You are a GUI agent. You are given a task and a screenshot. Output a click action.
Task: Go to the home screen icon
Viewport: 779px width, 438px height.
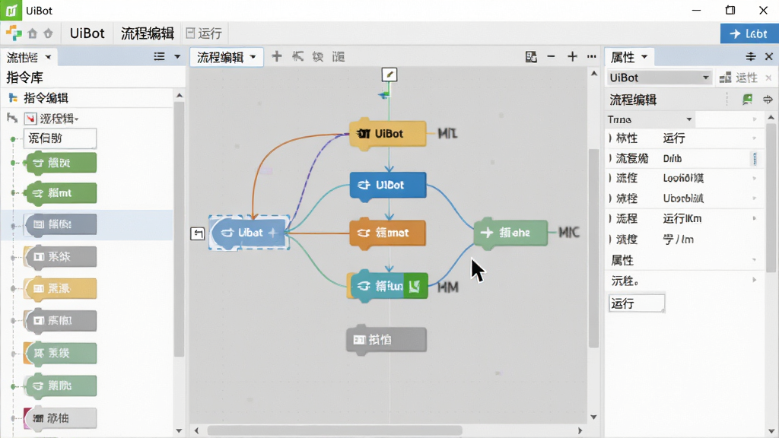(x=33, y=33)
